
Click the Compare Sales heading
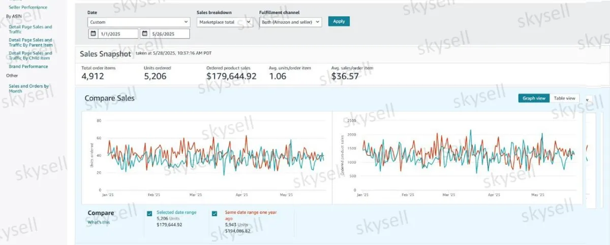pos(109,98)
